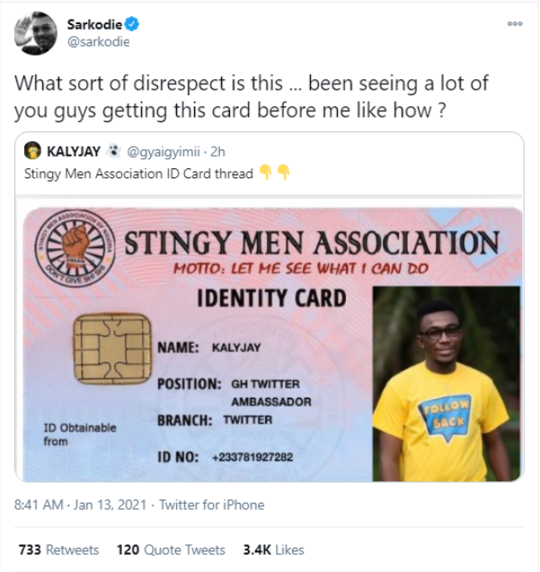Viewport: 540px width, 572px height.
Task: Open the @gyaigyimii handle in quoted tweet
Action: point(165,150)
